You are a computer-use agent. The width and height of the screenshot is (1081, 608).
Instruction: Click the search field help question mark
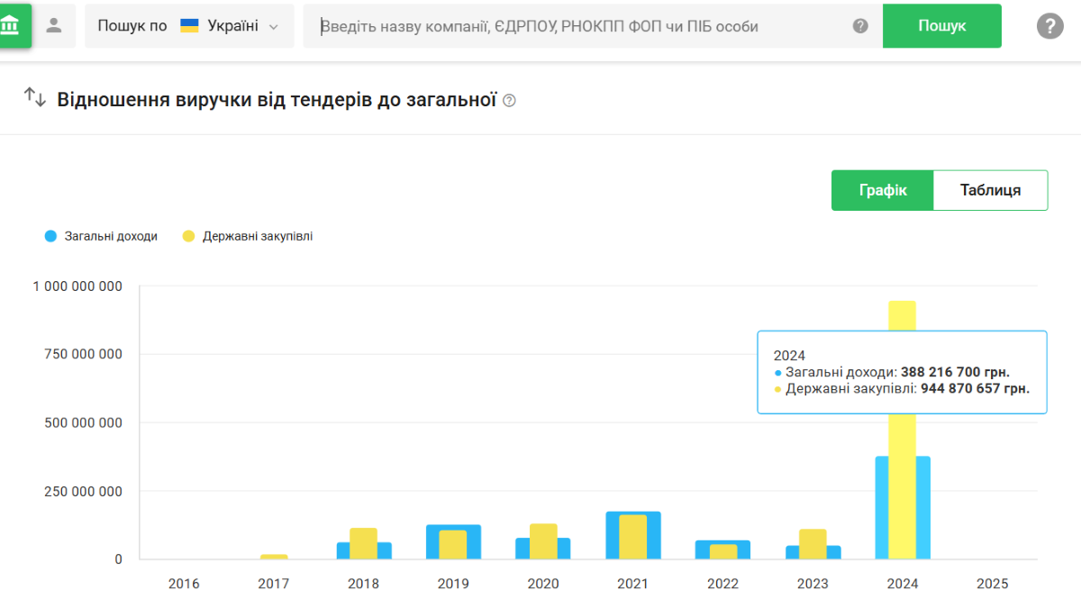click(860, 26)
